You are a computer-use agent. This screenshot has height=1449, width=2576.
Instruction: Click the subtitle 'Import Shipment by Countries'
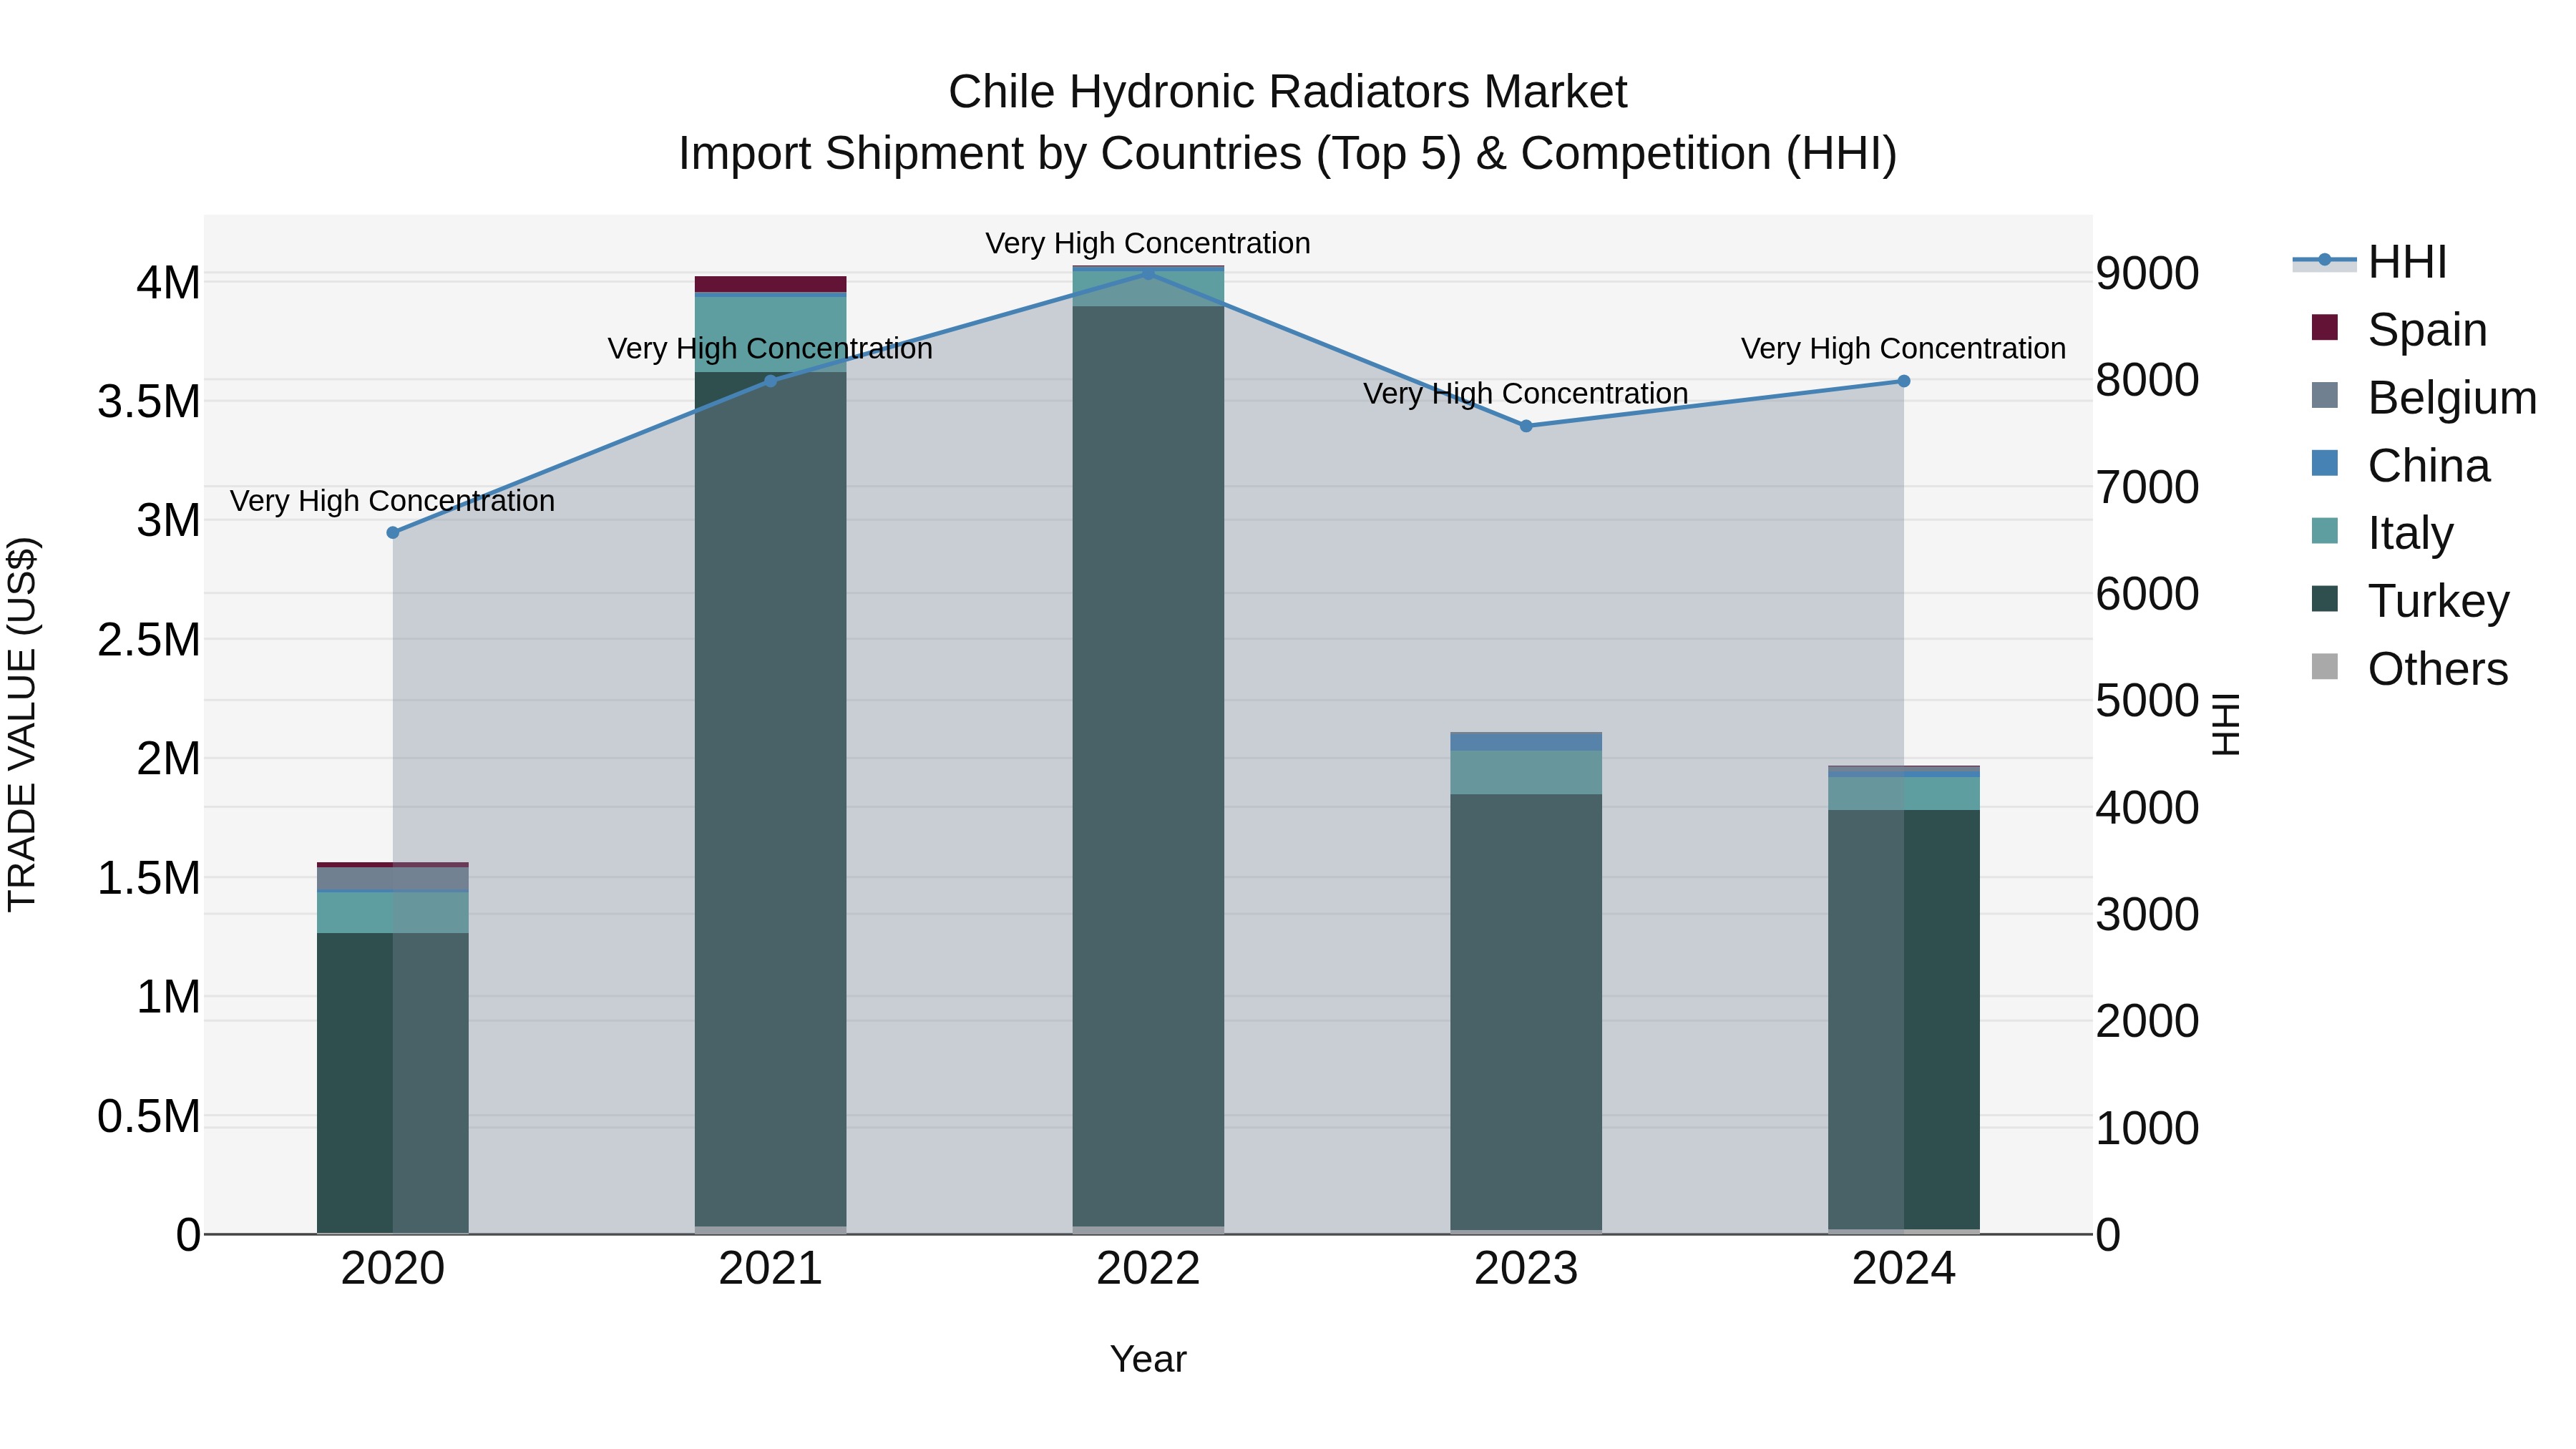click(x=990, y=154)
